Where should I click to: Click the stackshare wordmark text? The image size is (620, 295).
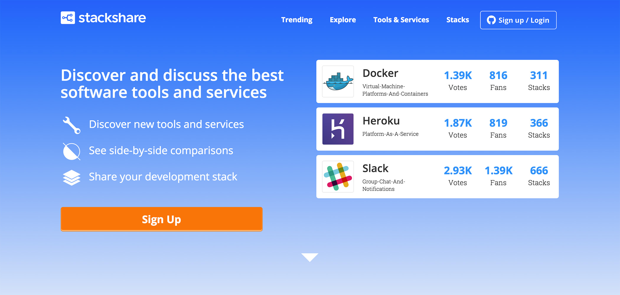(x=112, y=18)
